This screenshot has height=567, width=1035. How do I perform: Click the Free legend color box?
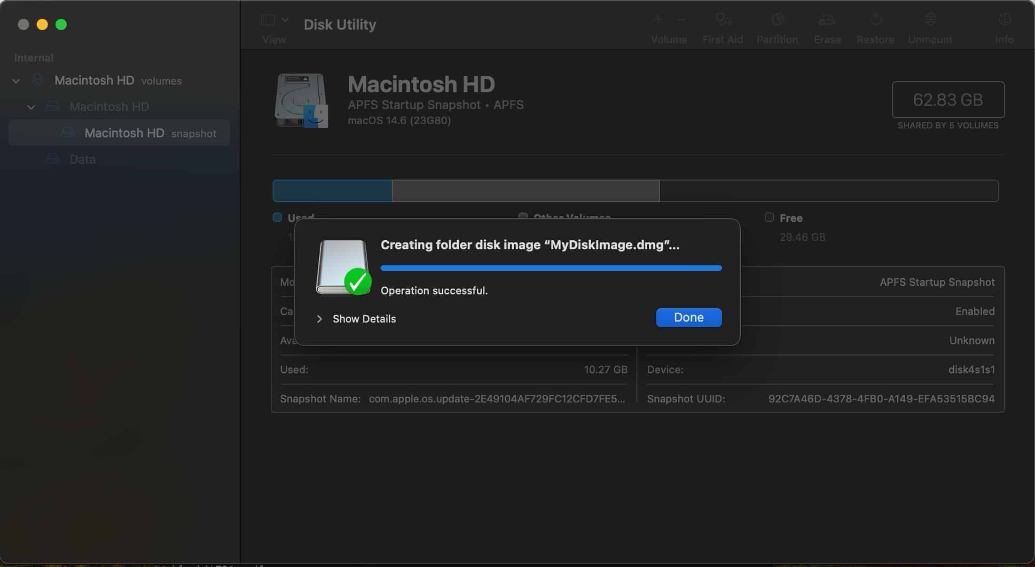[x=769, y=217]
